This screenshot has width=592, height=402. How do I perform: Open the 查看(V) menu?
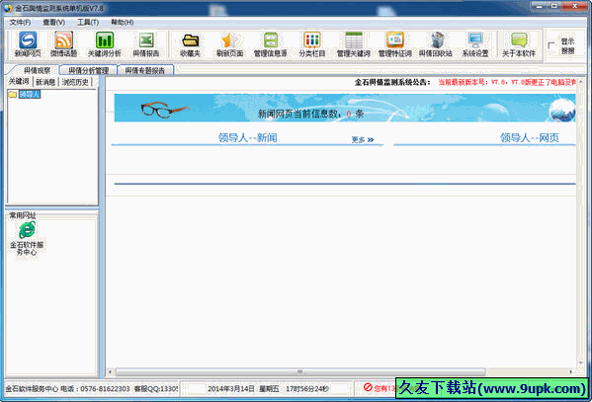pos(53,23)
